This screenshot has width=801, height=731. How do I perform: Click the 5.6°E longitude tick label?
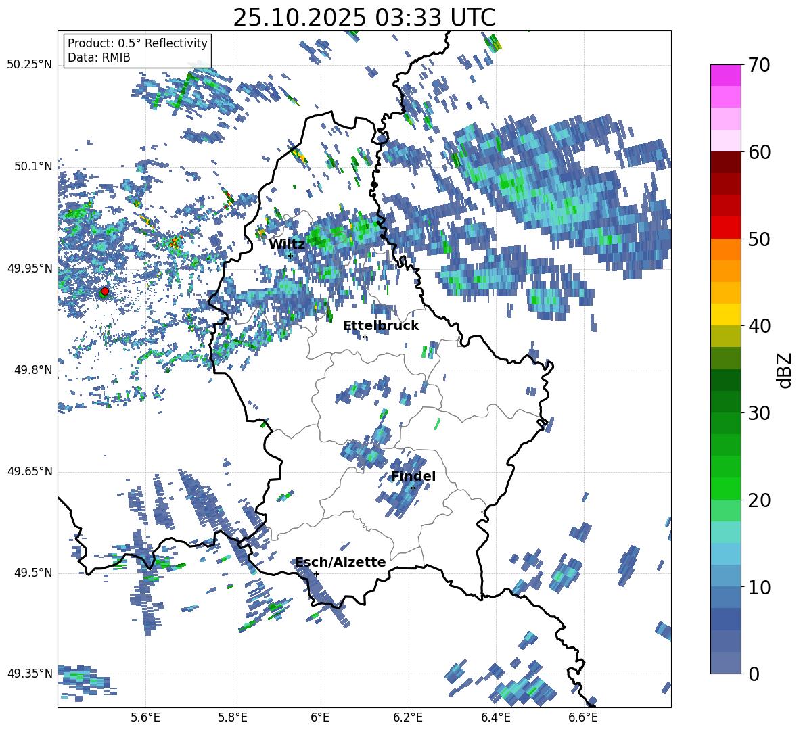click(145, 717)
